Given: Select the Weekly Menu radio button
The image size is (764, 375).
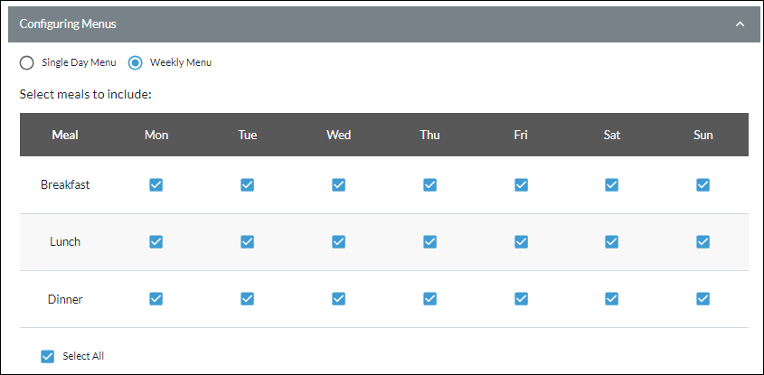Looking at the screenshot, I should click(x=135, y=63).
